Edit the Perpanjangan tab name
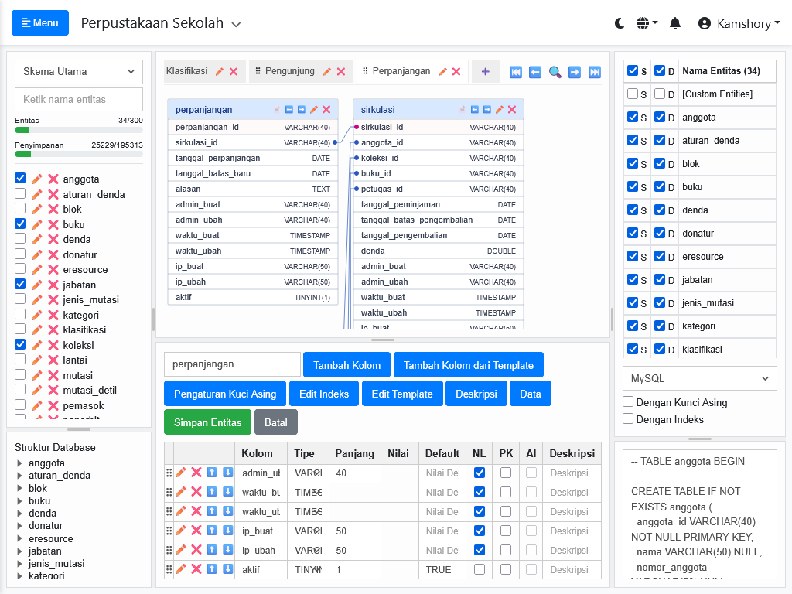This screenshot has width=792, height=594. click(x=443, y=71)
